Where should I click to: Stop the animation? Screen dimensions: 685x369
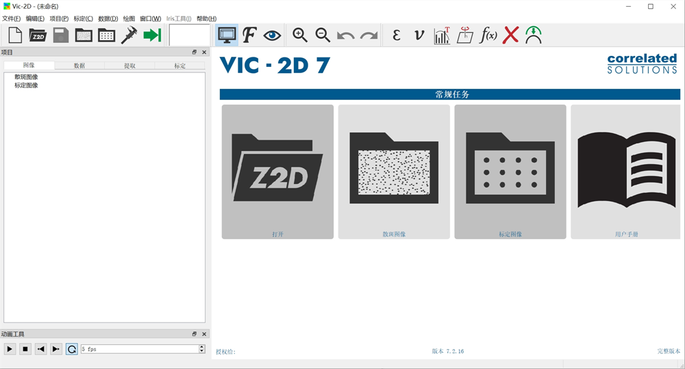tap(25, 349)
